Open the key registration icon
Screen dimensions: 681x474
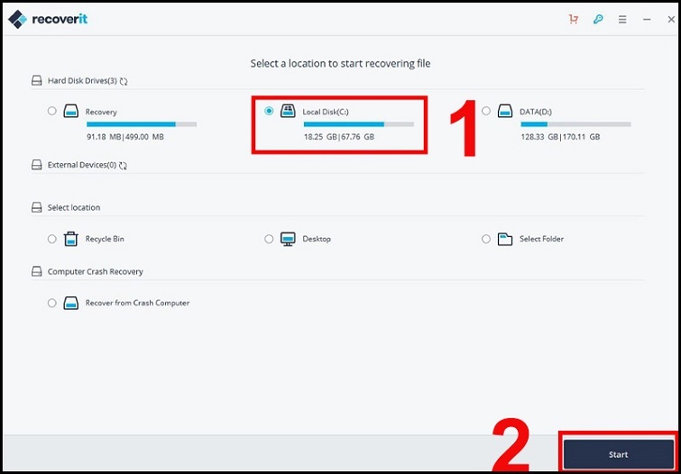(x=598, y=19)
